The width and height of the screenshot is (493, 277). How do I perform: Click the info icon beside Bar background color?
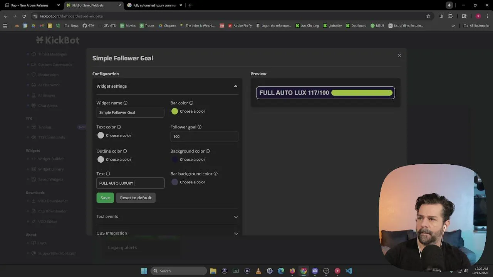(215, 174)
